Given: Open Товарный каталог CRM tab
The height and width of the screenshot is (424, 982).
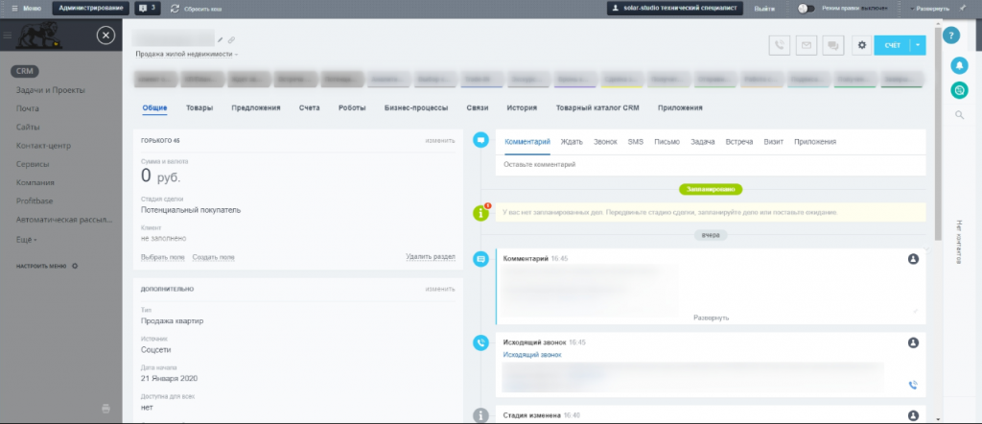Looking at the screenshot, I should pyautogui.click(x=597, y=107).
